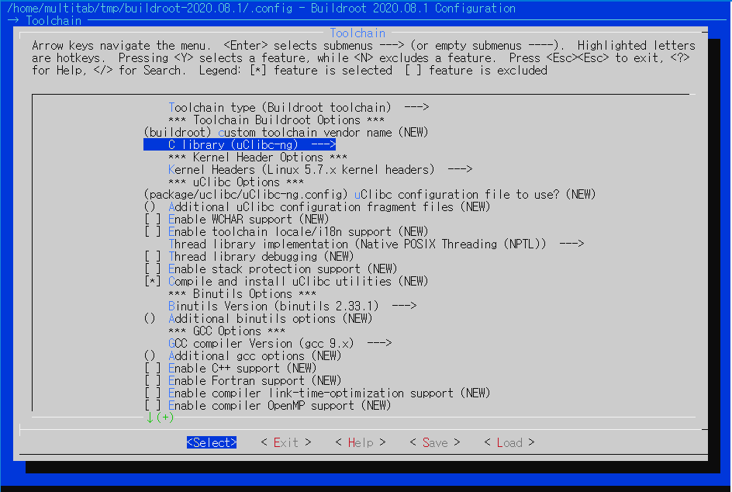Edit custom toolchain vendor name field
This screenshot has width=732, height=492.
point(286,132)
